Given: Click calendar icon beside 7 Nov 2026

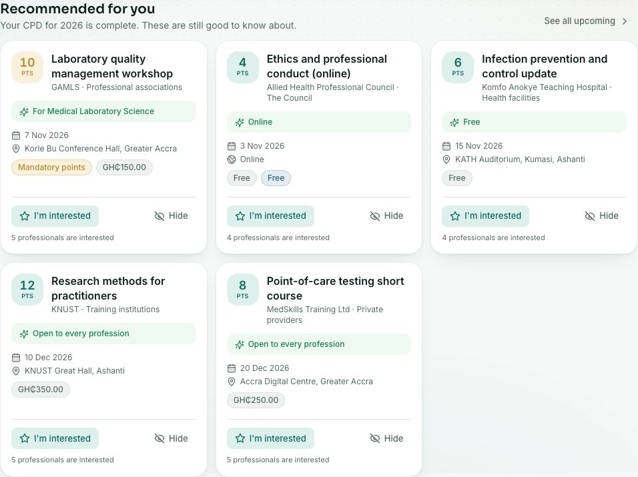Looking at the screenshot, I should tap(16, 135).
